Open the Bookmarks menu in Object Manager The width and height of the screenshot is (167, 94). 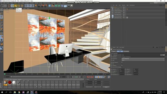(x=132, y=5)
